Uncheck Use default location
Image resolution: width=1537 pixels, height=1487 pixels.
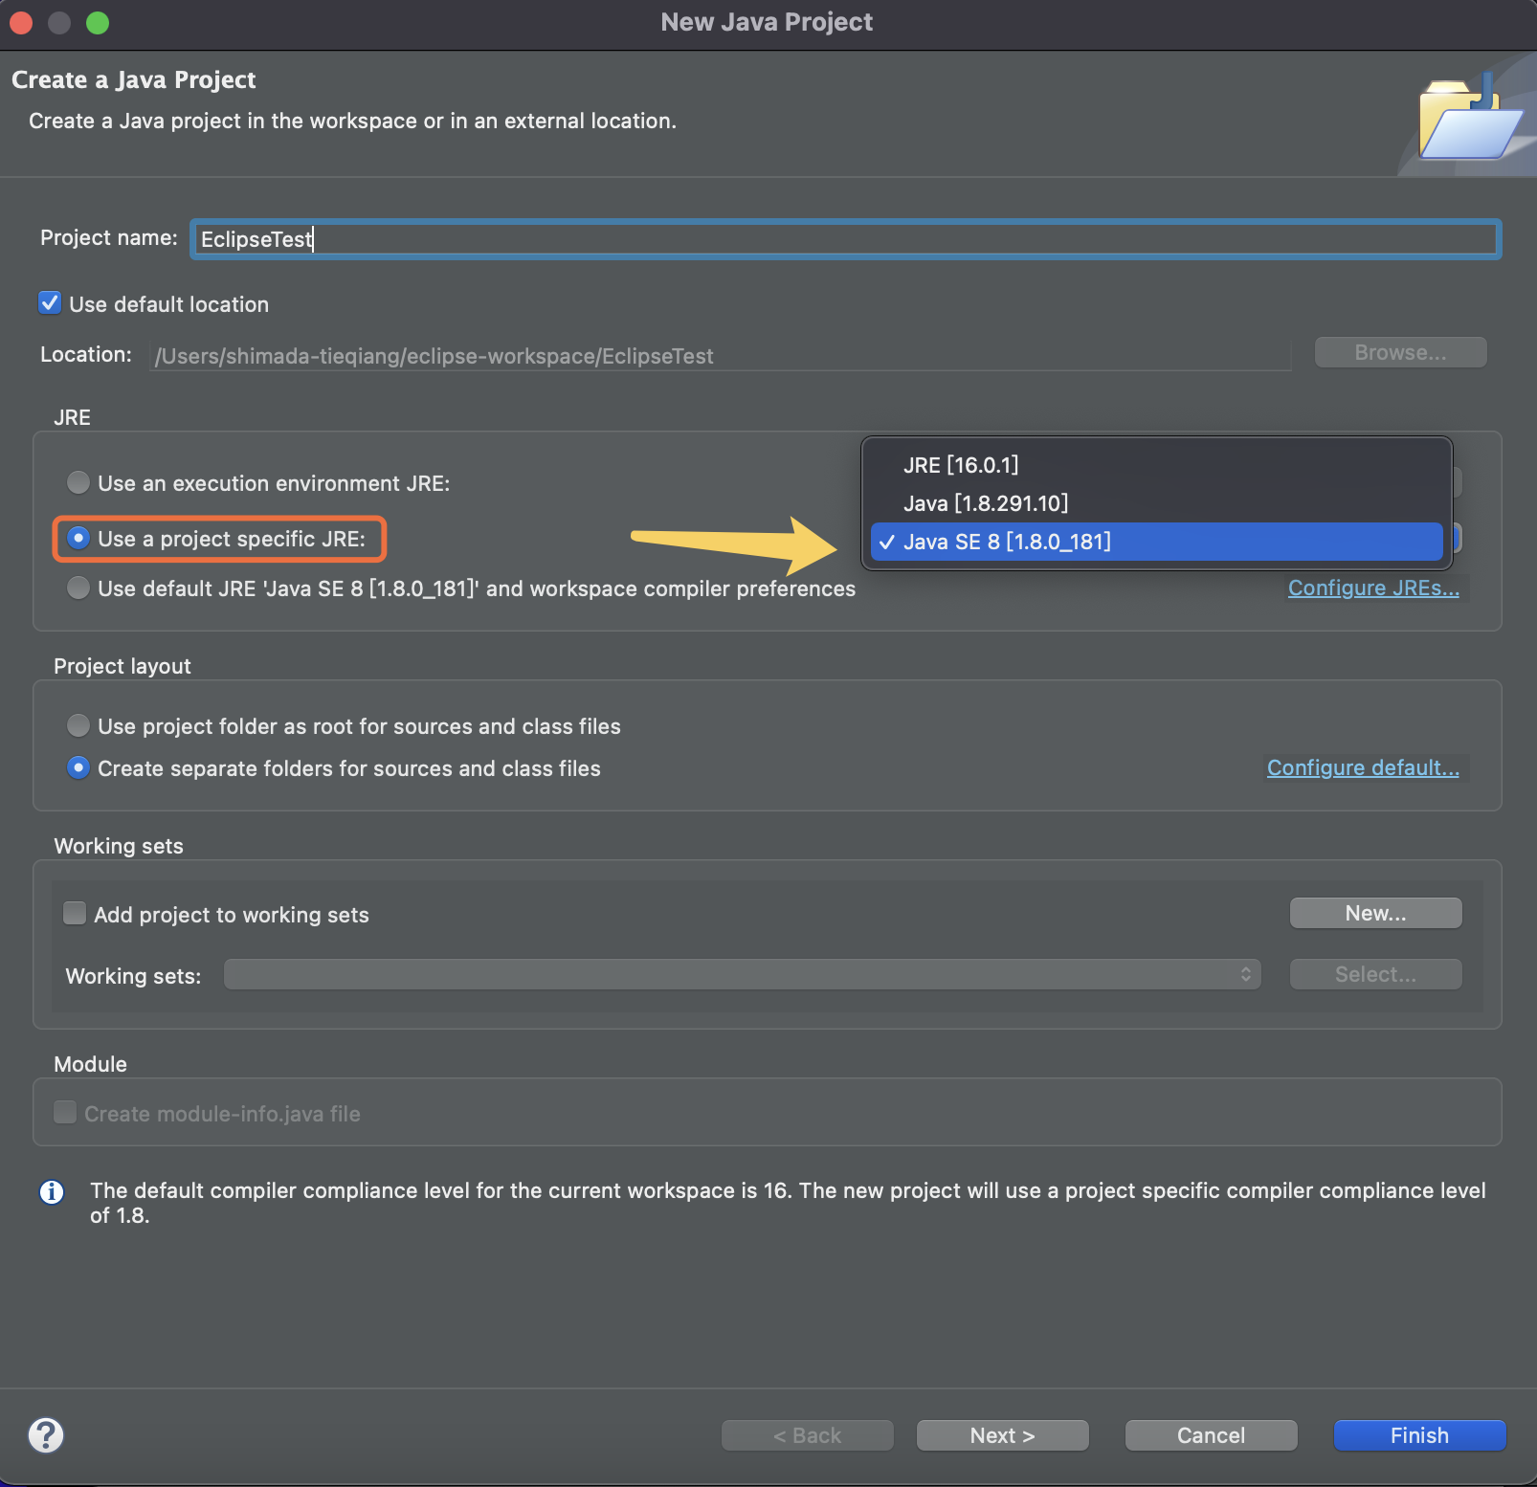coord(49,303)
